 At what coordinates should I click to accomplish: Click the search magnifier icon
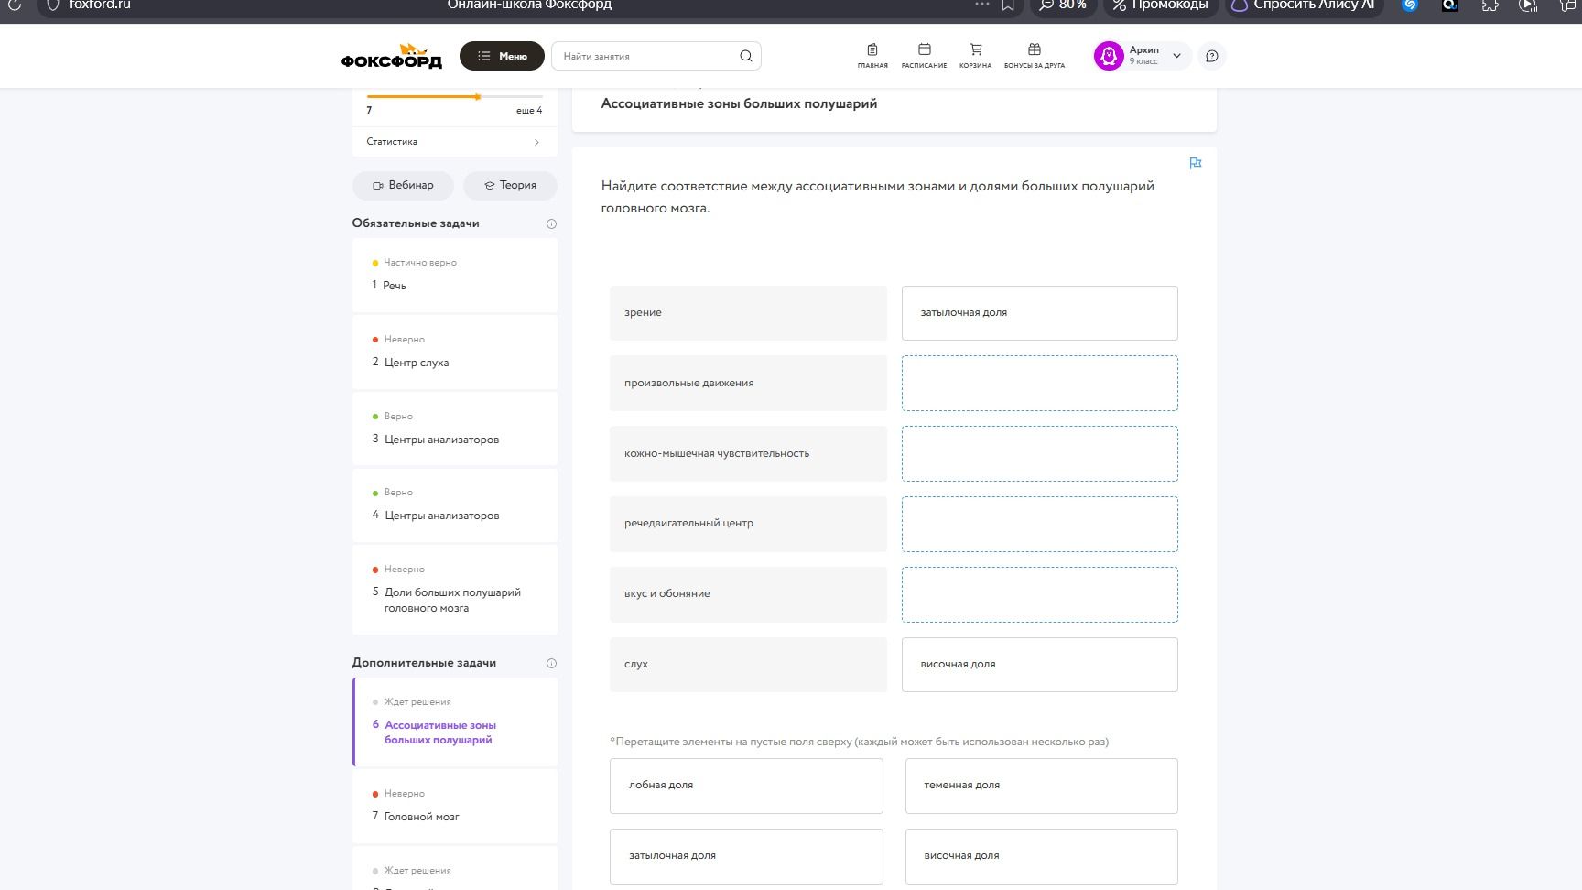point(746,56)
